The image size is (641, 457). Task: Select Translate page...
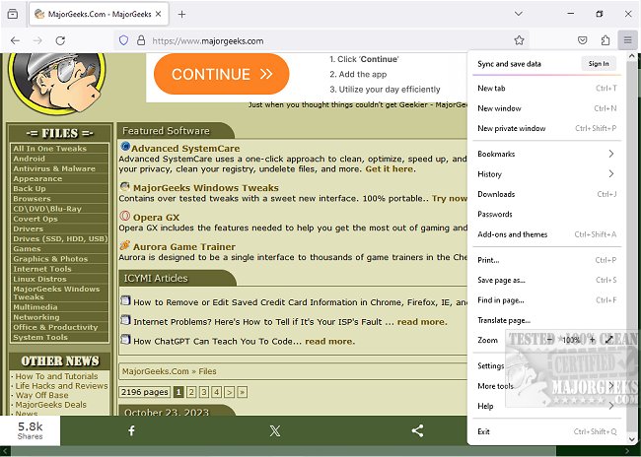coord(546,320)
